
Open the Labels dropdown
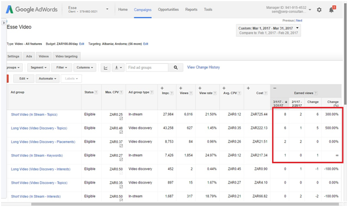click(71, 79)
